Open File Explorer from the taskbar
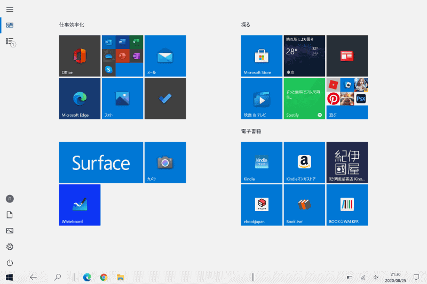The width and height of the screenshot is (427, 284). tap(121, 277)
